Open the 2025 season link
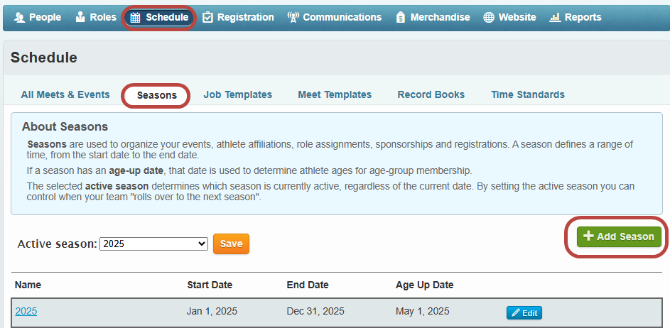Image resolution: width=670 pixels, height=328 pixels. click(26, 312)
